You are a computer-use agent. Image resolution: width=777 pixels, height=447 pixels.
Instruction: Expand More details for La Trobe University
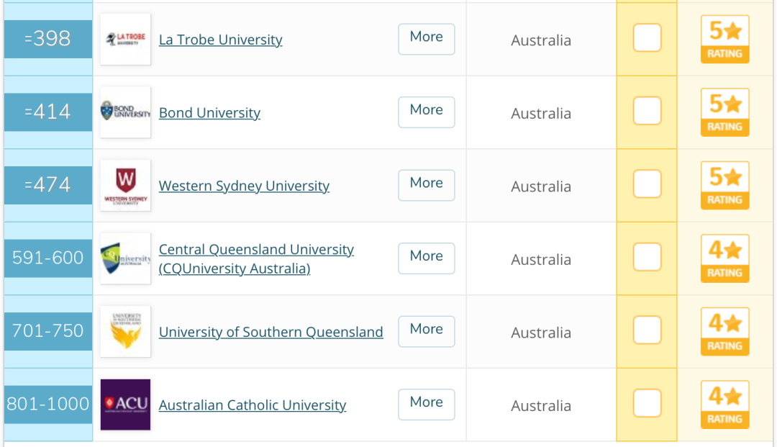pyautogui.click(x=426, y=39)
